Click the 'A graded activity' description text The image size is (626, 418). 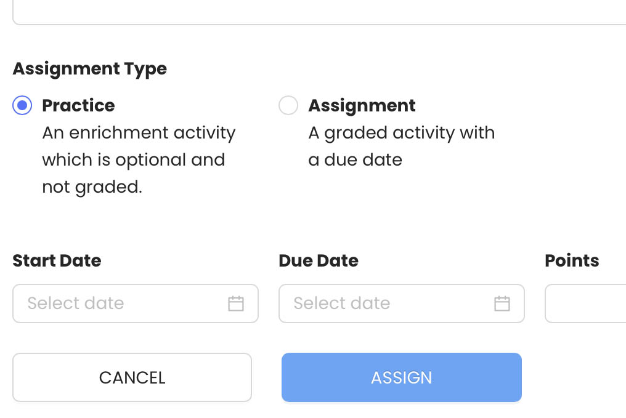click(402, 146)
